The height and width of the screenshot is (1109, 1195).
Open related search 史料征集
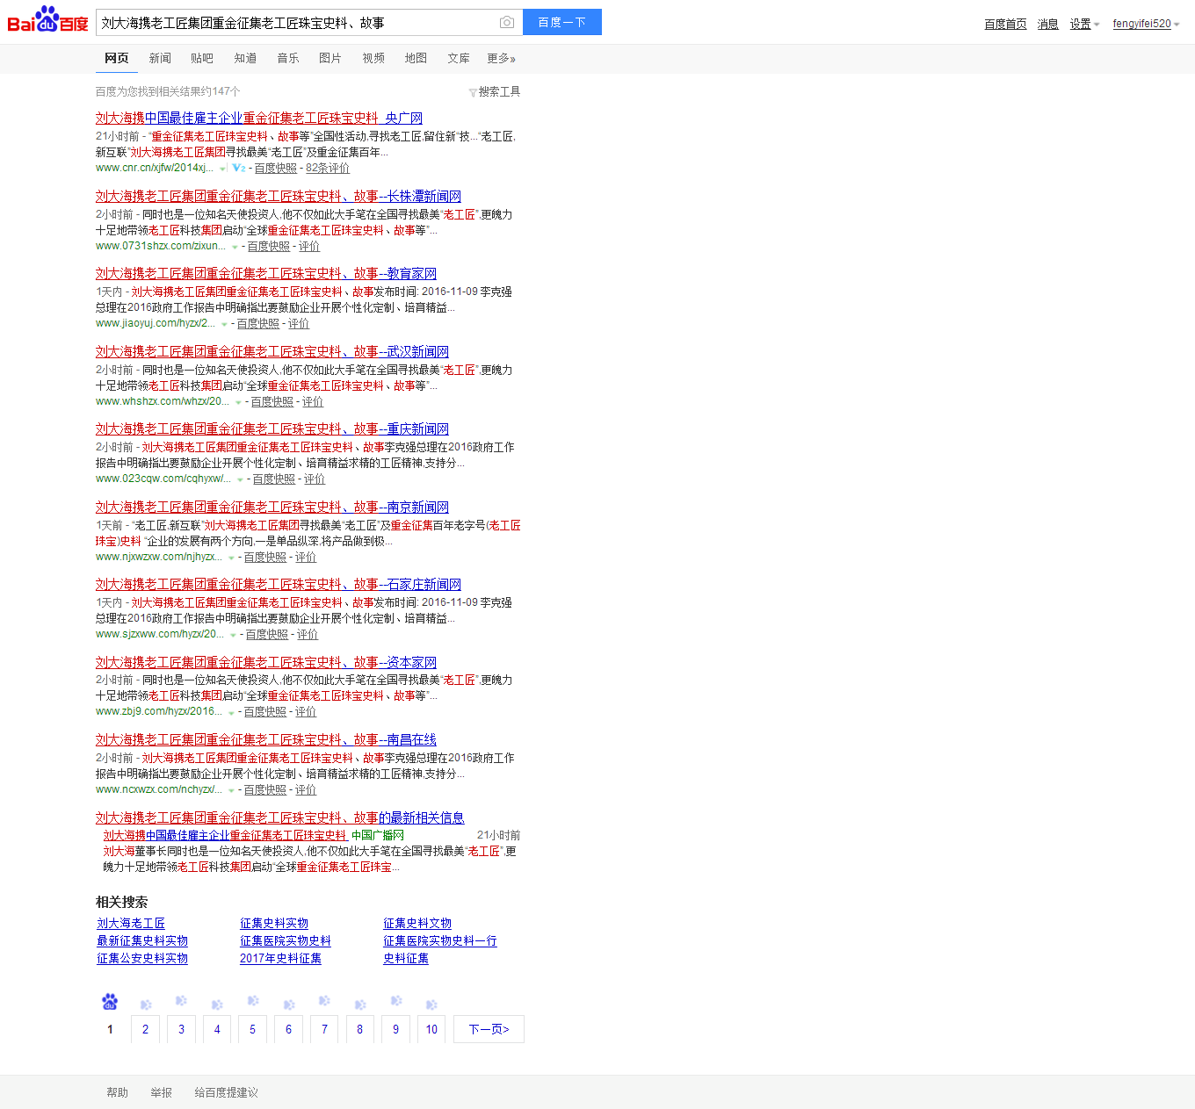[406, 958]
